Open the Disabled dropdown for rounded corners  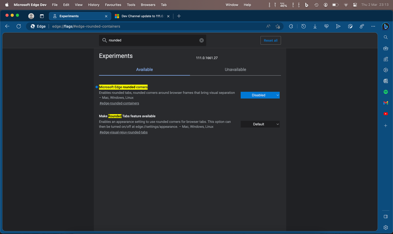(260, 95)
